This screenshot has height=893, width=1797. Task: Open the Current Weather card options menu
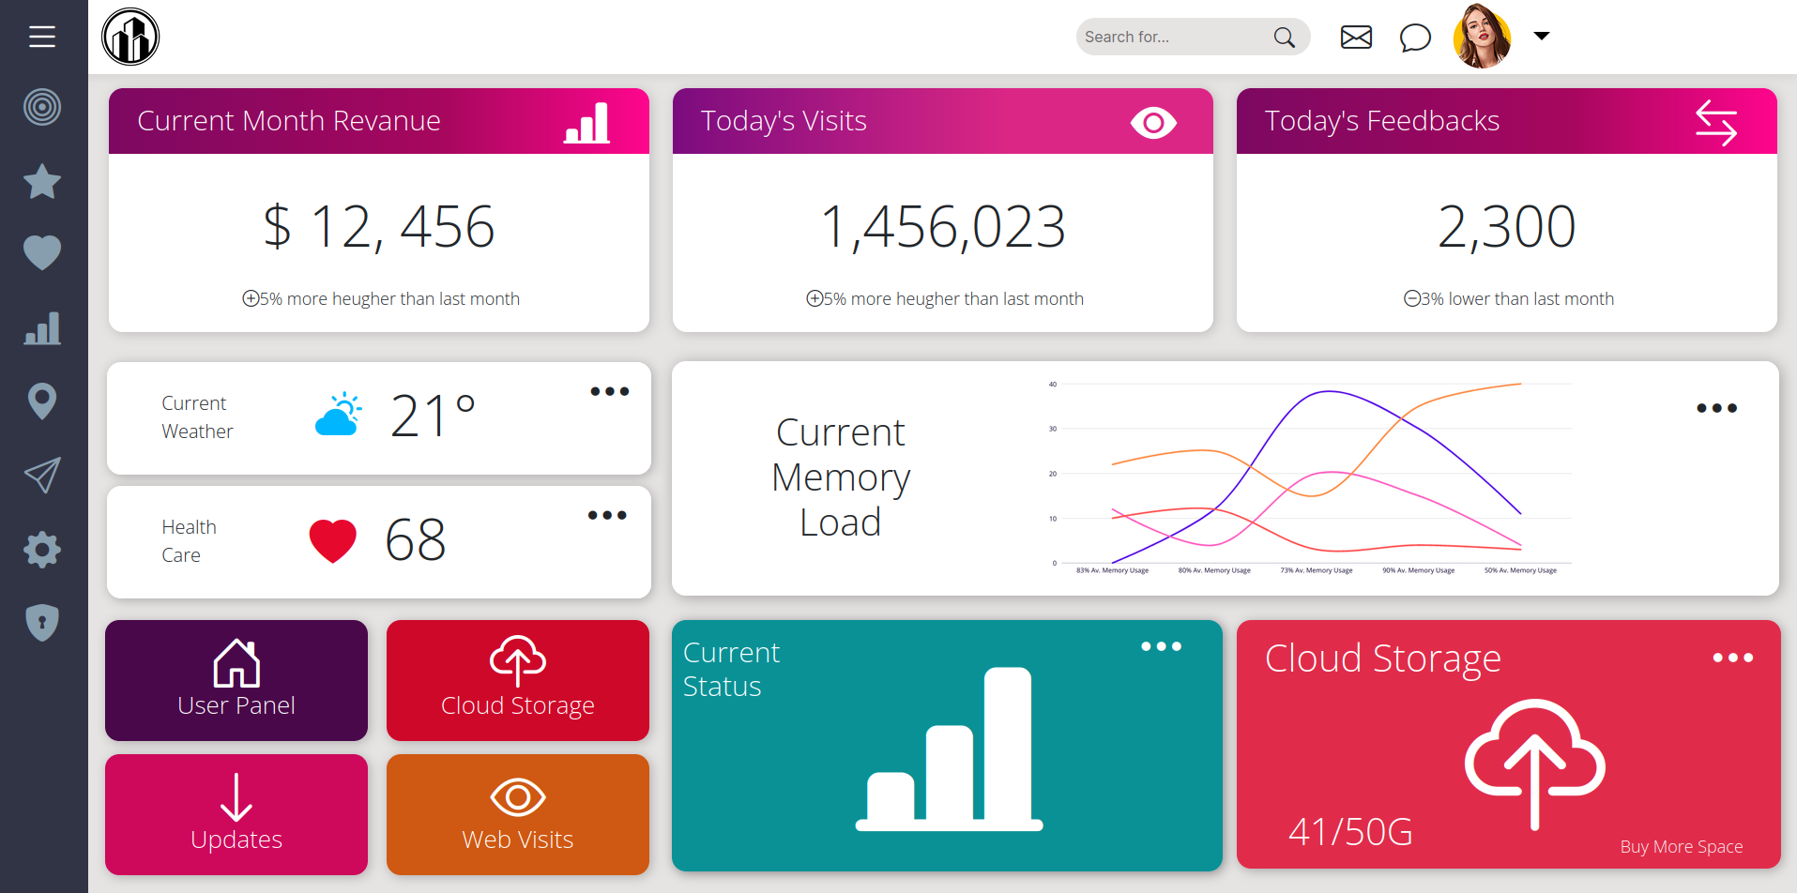point(609,391)
